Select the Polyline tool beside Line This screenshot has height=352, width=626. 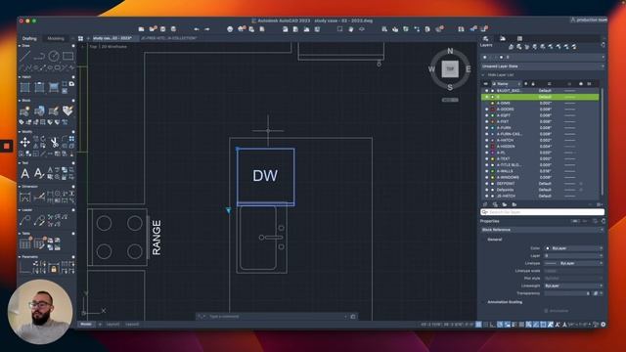39,56
